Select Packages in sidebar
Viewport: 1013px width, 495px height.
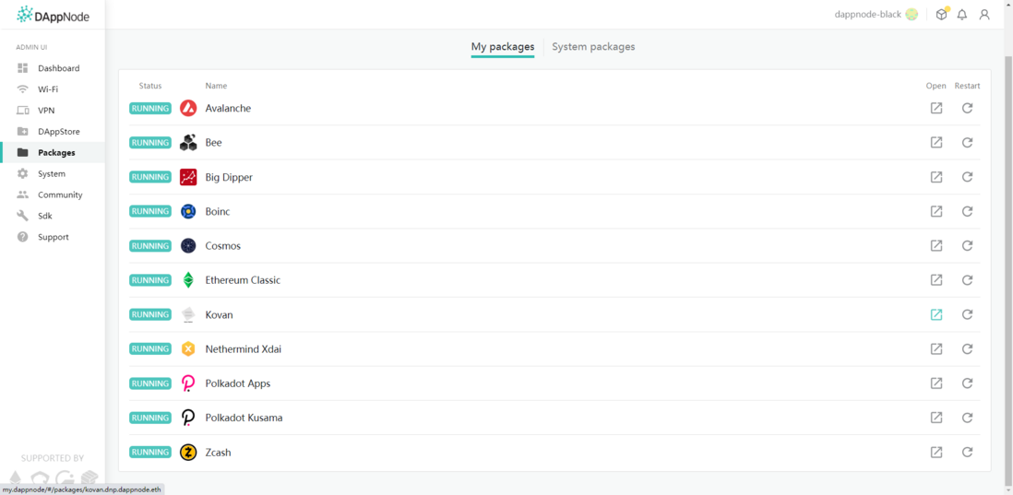[x=53, y=152]
